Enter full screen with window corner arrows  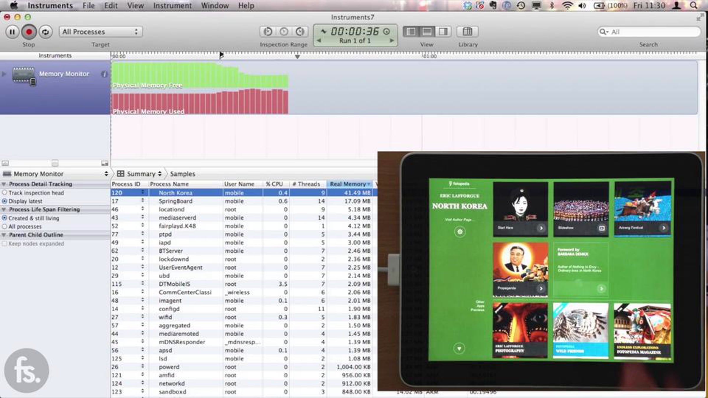tap(700, 18)
